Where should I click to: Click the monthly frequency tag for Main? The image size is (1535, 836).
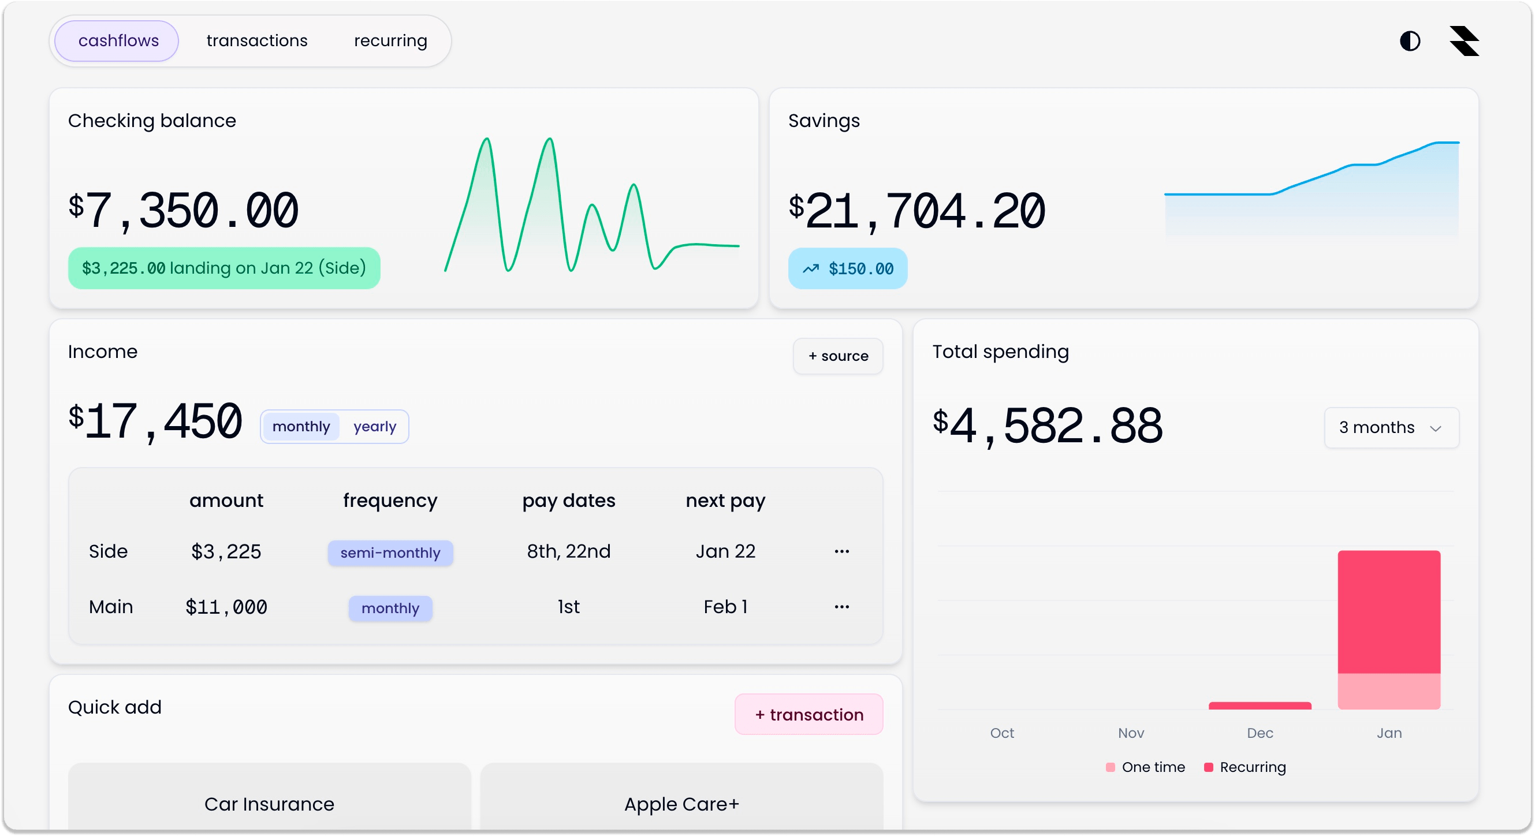(x=390, y=608)
